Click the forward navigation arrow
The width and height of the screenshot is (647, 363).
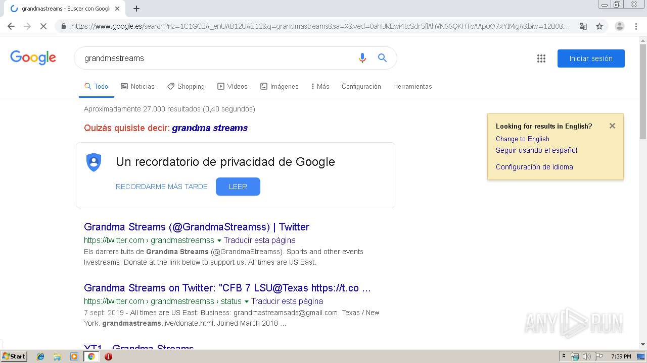pyautogui.click(x=27, y=26)
